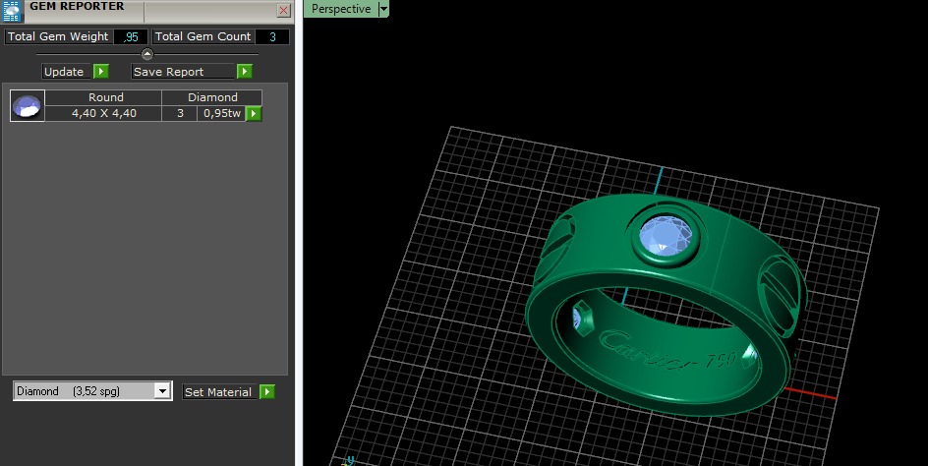The width and height of the screenshot is (928, 466).
Task: Click the 4,40 X 4,40 size cell
Action: pos(103,113)
